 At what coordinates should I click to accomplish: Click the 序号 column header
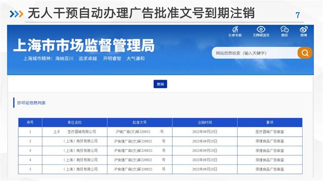[x=30, y=123]
